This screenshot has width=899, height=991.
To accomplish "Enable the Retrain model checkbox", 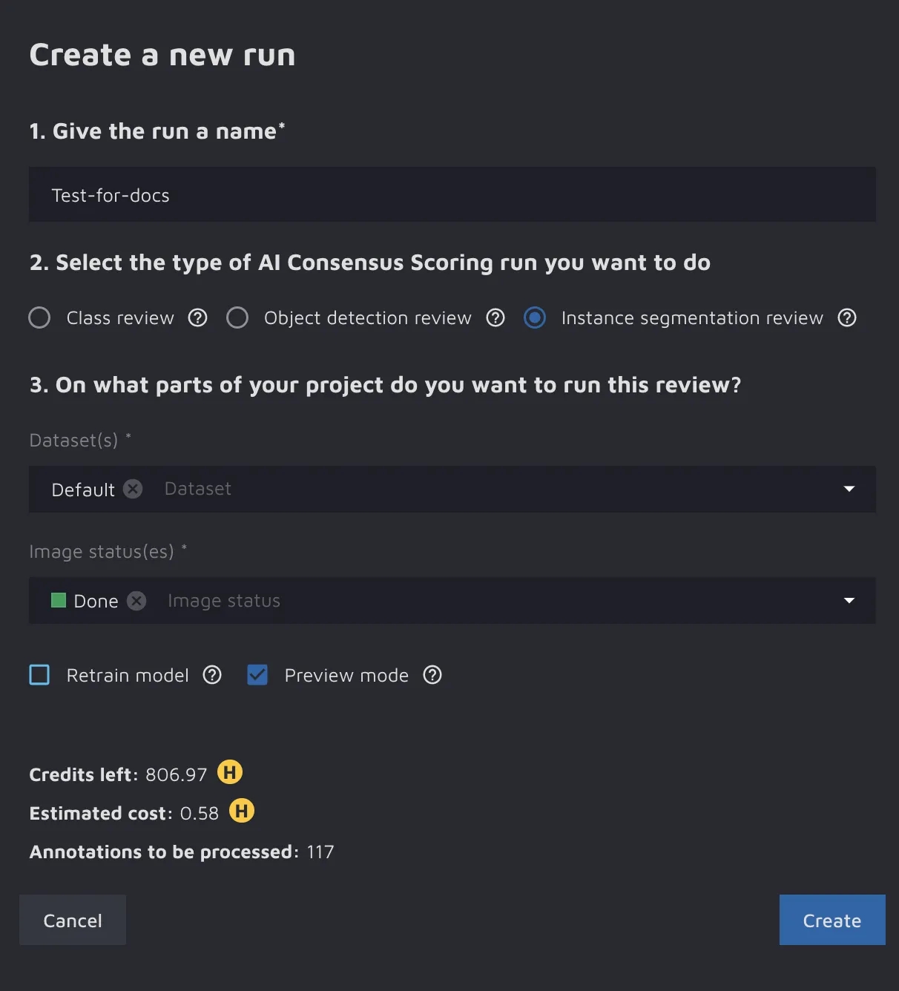I will [39, 675].
